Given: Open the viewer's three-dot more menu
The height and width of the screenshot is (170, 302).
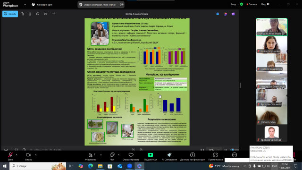Looking at the screenshot, I should coord(53,14).
